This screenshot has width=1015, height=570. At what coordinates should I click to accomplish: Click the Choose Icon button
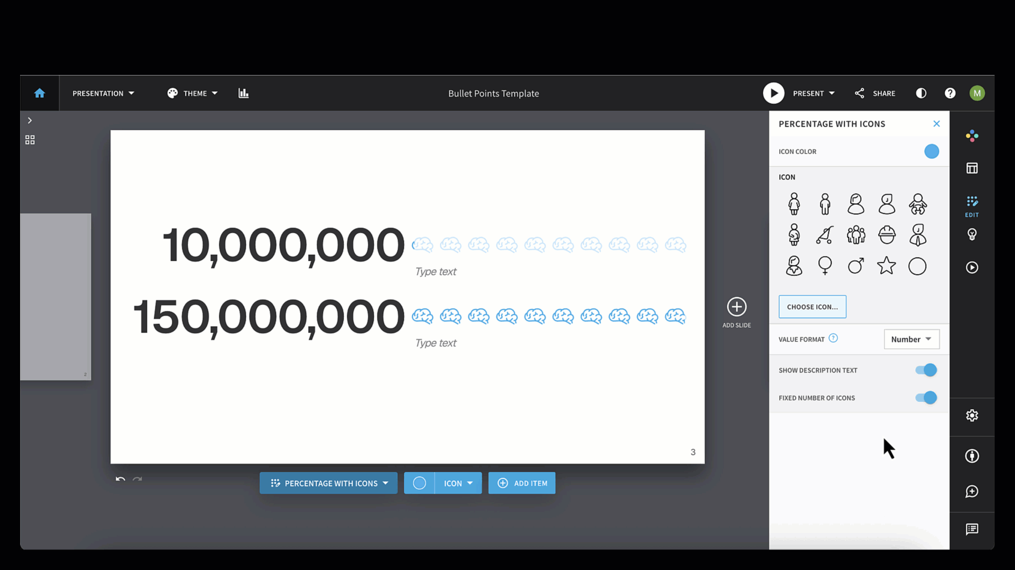point(812,307)
